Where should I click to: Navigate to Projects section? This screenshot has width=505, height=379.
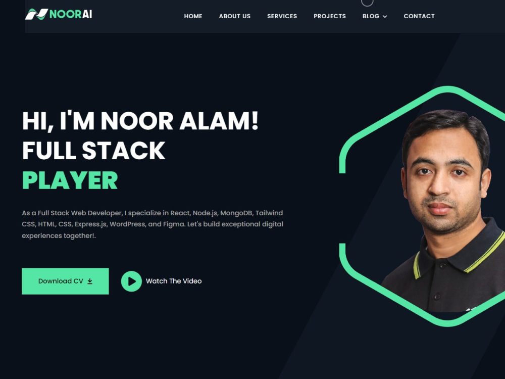pyautogui.click(x=330, y=16)
